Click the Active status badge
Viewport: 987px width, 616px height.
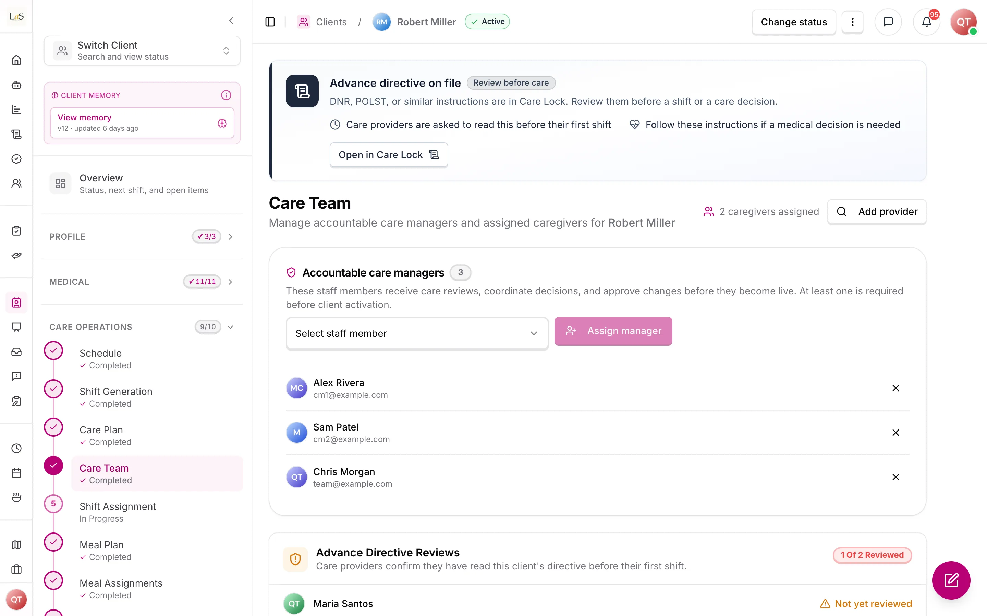click(487, 22)
